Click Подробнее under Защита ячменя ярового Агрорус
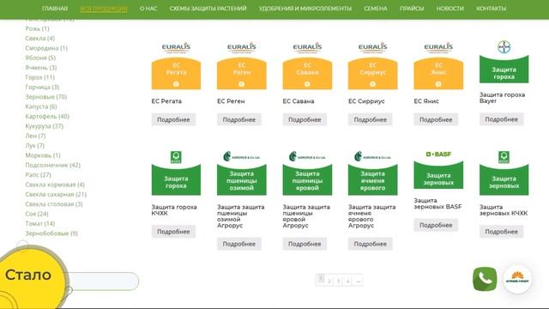549x309 pixels. pyautogui.click(x=370, y=244)
